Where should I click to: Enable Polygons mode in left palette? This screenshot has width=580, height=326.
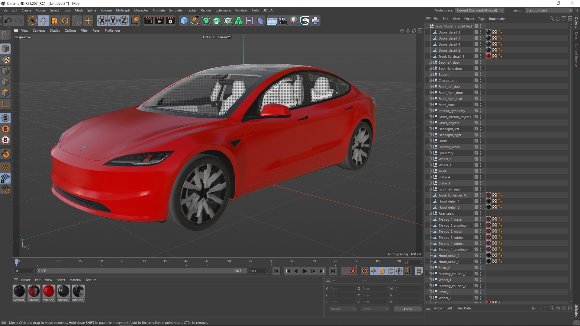click(5, 93)
